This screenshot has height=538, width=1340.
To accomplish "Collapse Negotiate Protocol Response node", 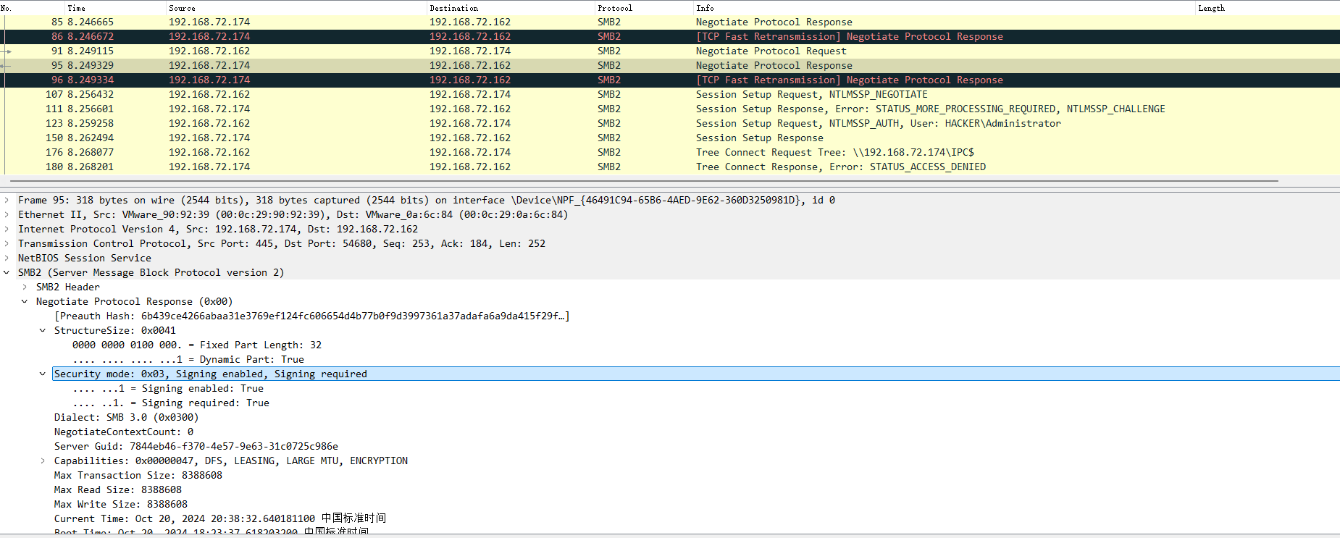I will [x=25, y=302].
